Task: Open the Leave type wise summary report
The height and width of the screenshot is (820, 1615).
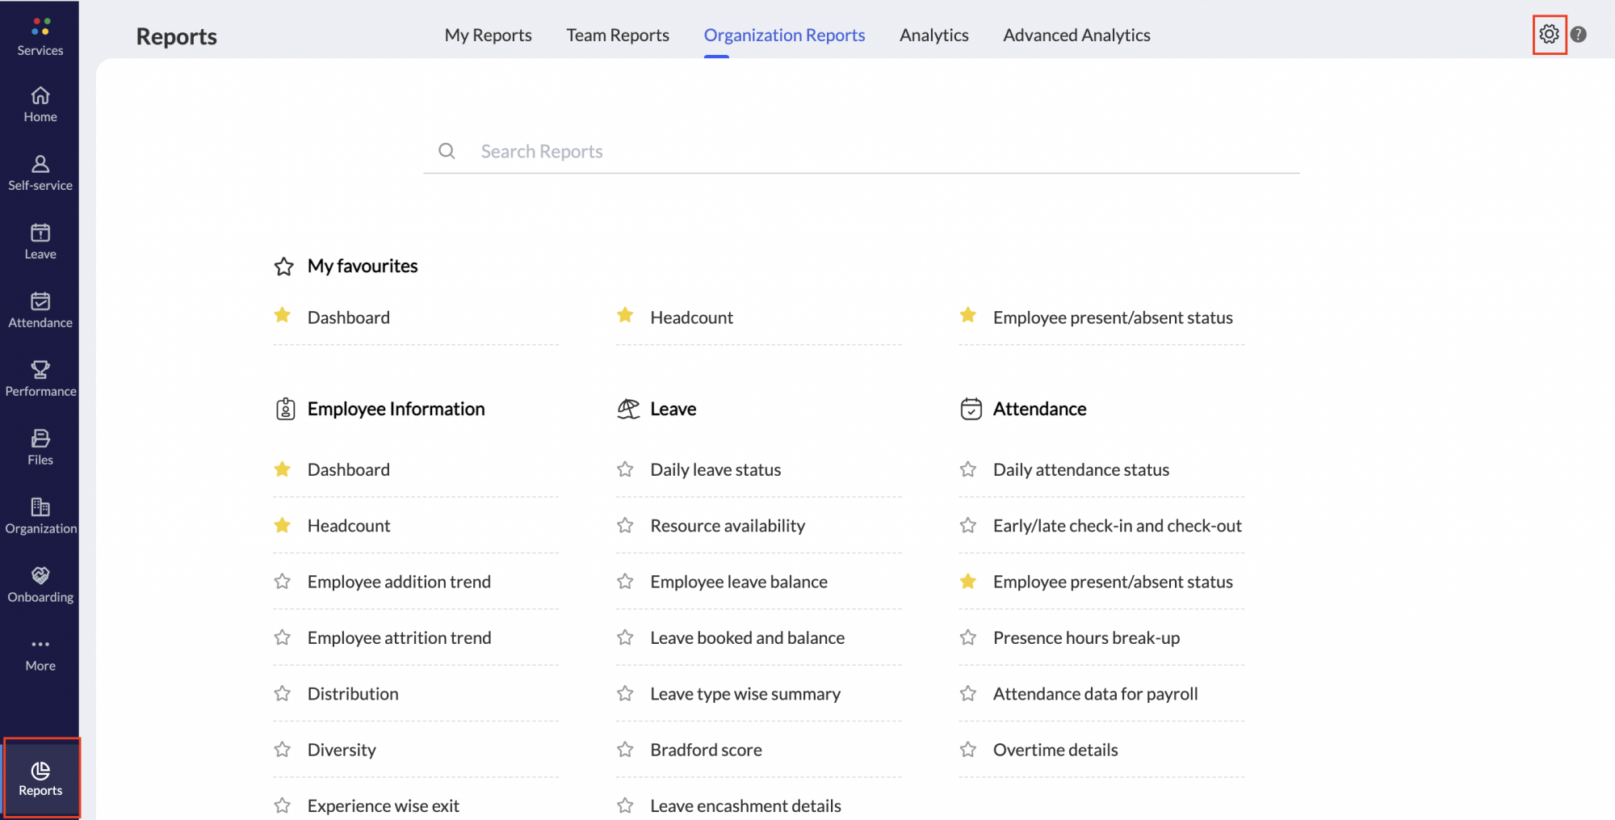Action: click(x=745, y=694)
